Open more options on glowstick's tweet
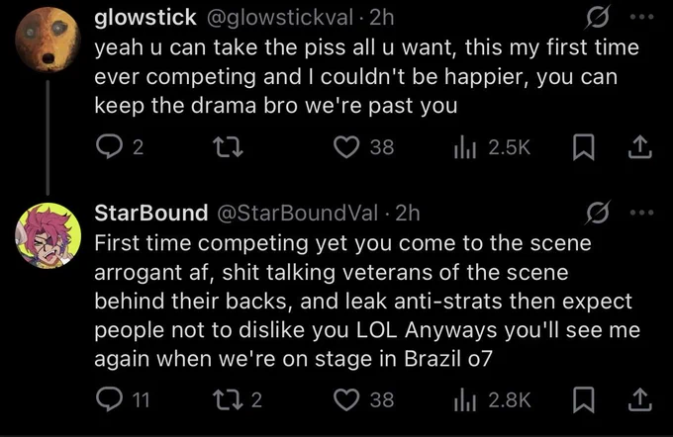This screenshot has height=437, width=673. pyautogui.click(x=641, y=17)
